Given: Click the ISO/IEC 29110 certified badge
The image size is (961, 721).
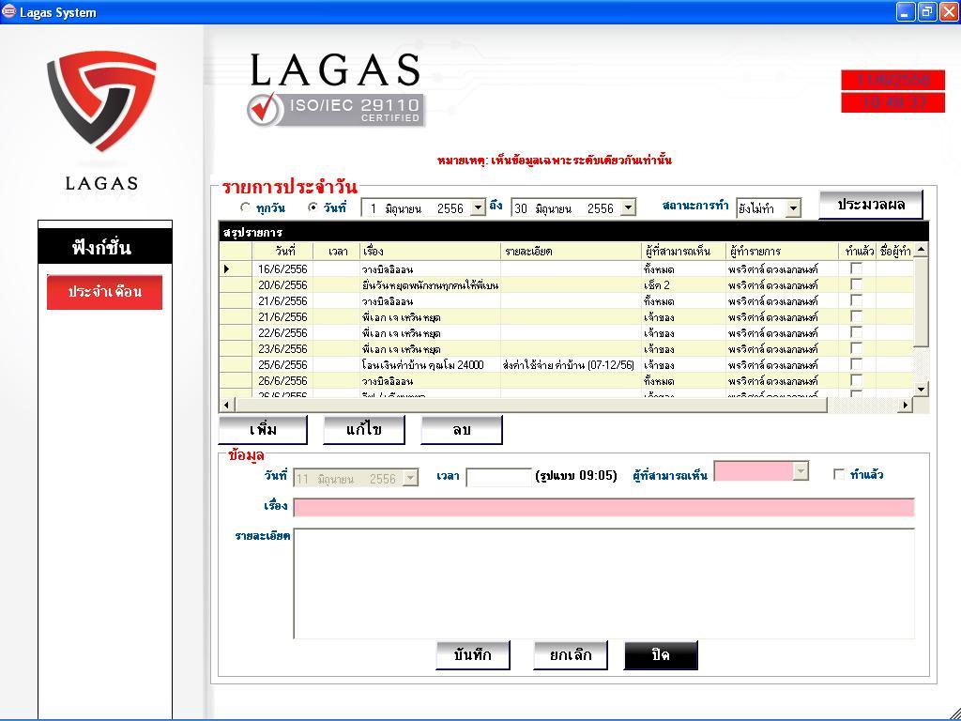Looking at the screenshot, I should coord(336,110).
